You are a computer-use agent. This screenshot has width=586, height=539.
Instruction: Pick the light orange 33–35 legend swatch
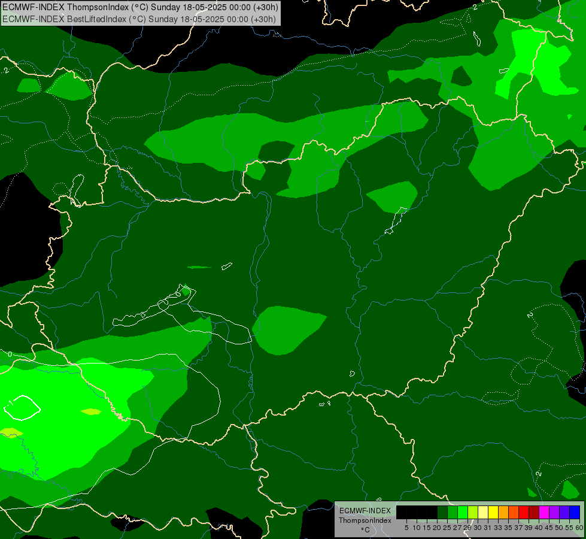503,512
